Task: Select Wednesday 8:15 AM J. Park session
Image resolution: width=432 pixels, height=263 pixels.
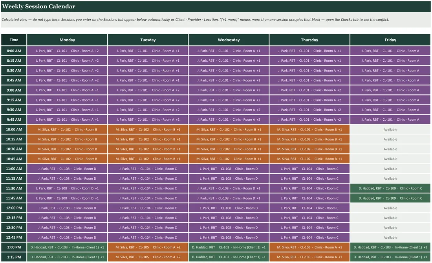Action: click(x=229, y=61)
